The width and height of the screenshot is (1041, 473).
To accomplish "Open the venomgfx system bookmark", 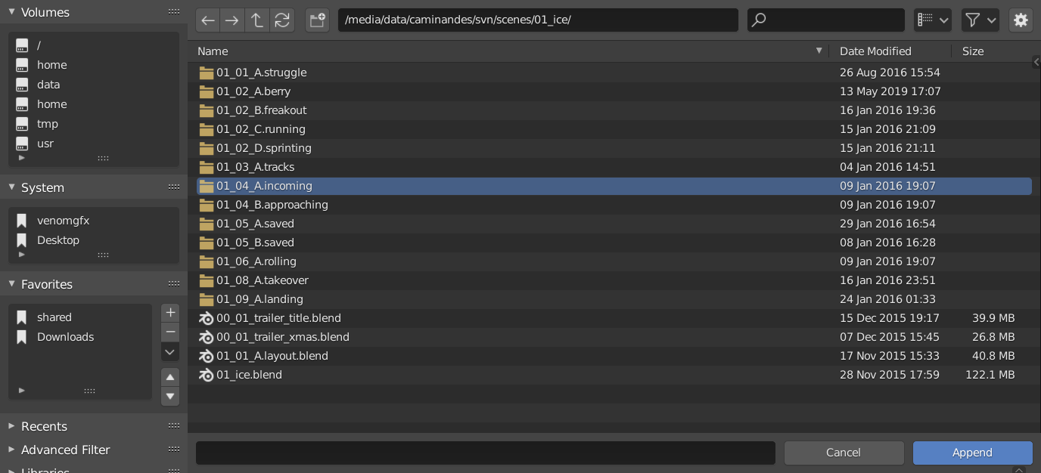I will point(94,221).
